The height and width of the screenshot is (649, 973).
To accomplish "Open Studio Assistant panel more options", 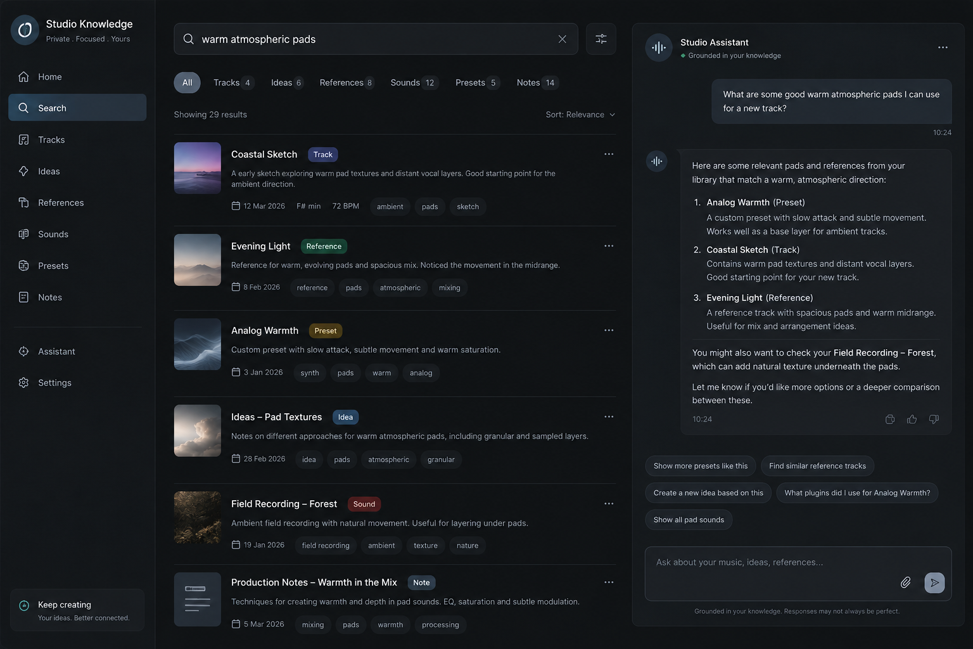I will click(943, 48).
